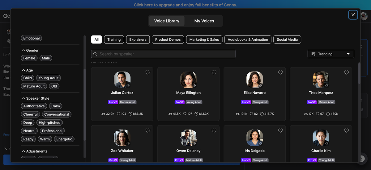Click the Search by speaker field
This screenshot has width=371, height=170.
[x=163, y=54]
